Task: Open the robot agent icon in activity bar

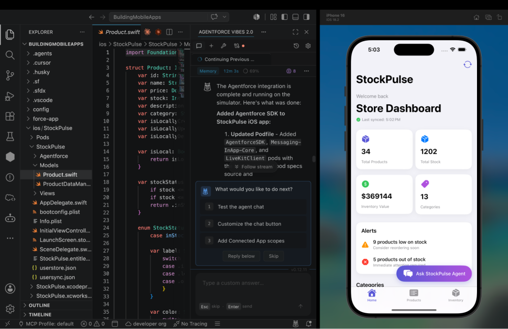Action: pos(10,218)
